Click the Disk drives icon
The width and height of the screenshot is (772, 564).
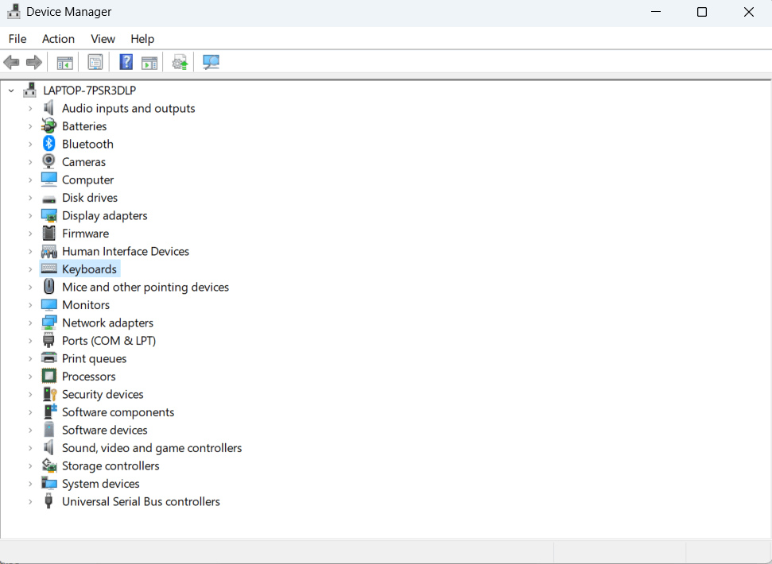click(48, 199)
